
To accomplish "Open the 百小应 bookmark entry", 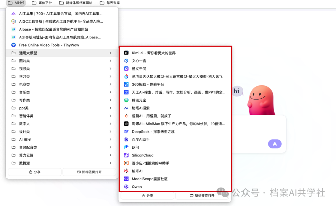I will click(175, 163).
